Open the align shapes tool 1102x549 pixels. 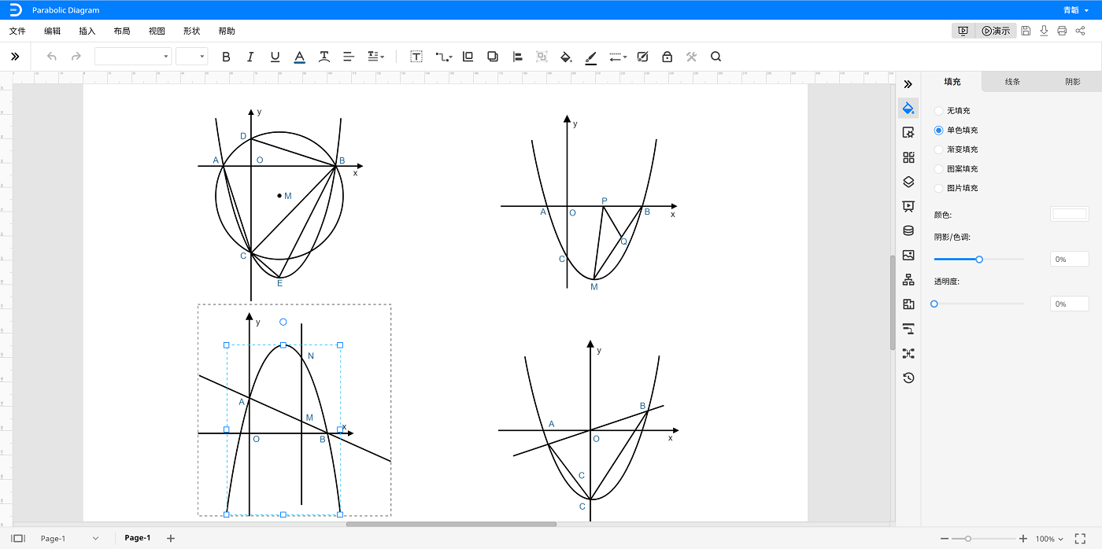click(x=517, y=57)
